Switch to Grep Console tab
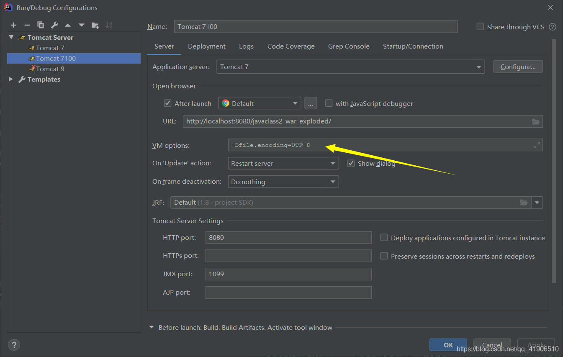Image resolution: width=563 pixels, height=357 pixels. coord(349,46)
